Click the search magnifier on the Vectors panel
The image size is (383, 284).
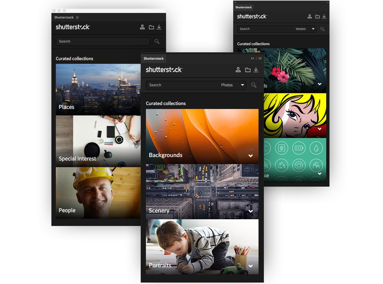[322, 29]
